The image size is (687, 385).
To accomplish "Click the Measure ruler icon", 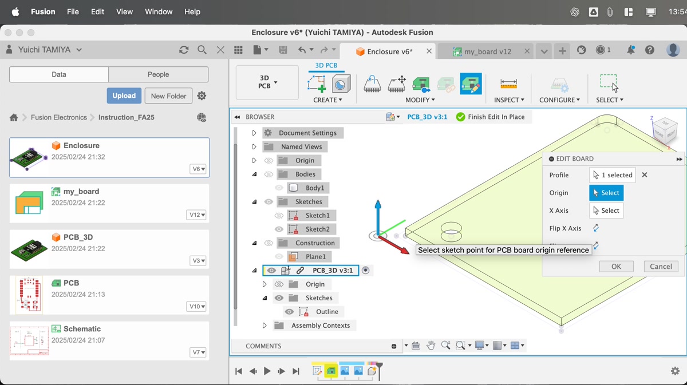I will pyautogui.click(x=508, y=84).
